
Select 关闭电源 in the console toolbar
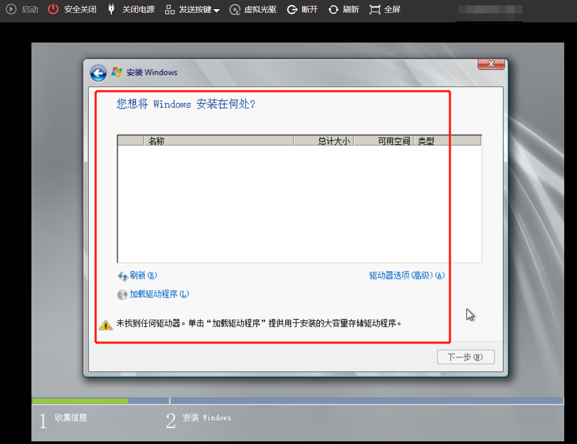coord(139,10)
